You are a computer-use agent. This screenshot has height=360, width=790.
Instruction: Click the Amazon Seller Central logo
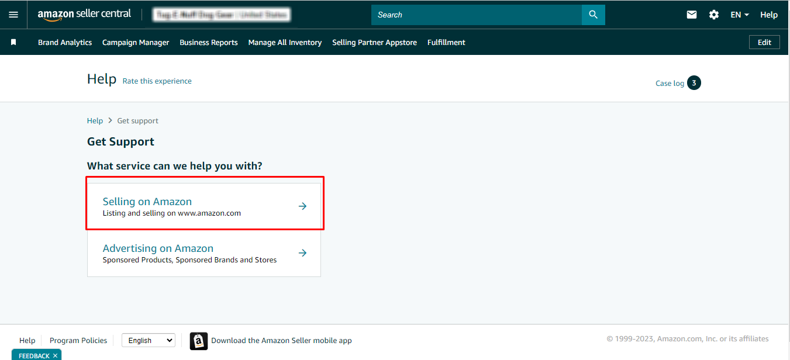(84, 15)
